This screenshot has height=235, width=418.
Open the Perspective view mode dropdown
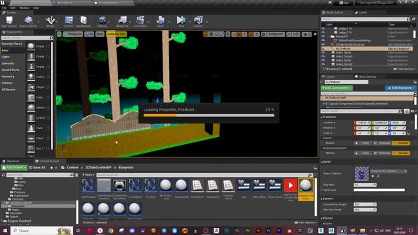[72, 34]
